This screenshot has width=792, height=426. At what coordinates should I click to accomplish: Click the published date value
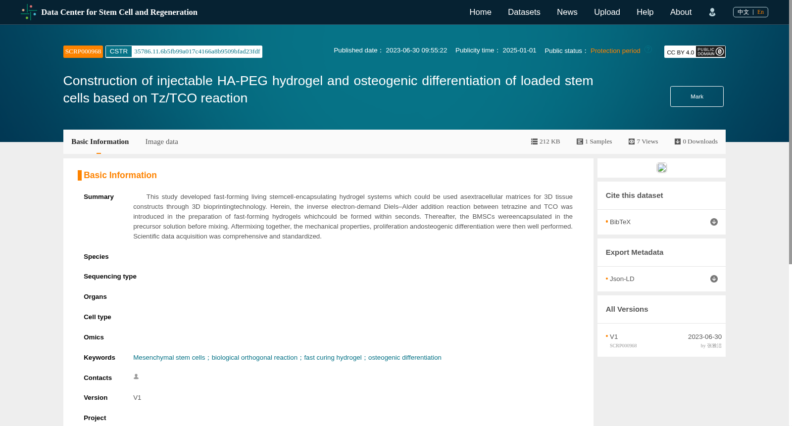(416, 50)
